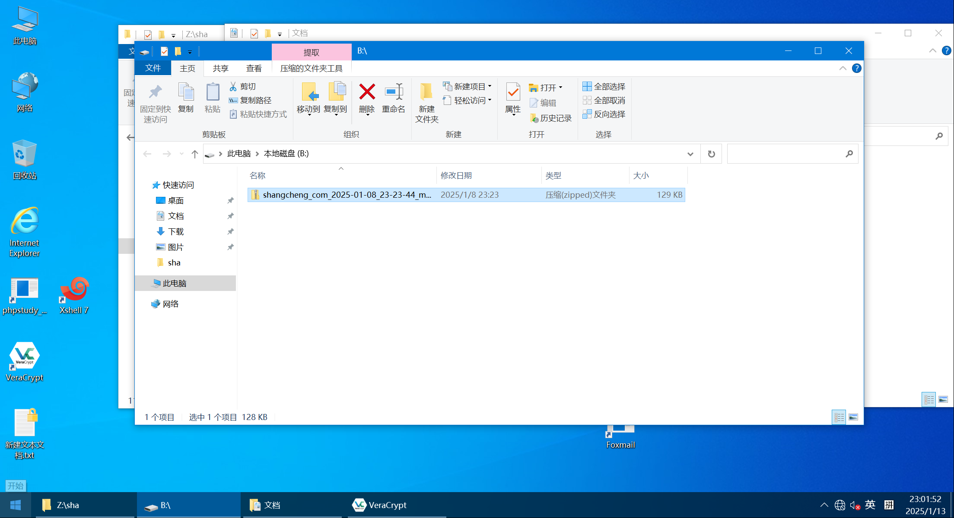Click the Rename (重命名) icon
The image size is (954, 518).
click(394, 92)
